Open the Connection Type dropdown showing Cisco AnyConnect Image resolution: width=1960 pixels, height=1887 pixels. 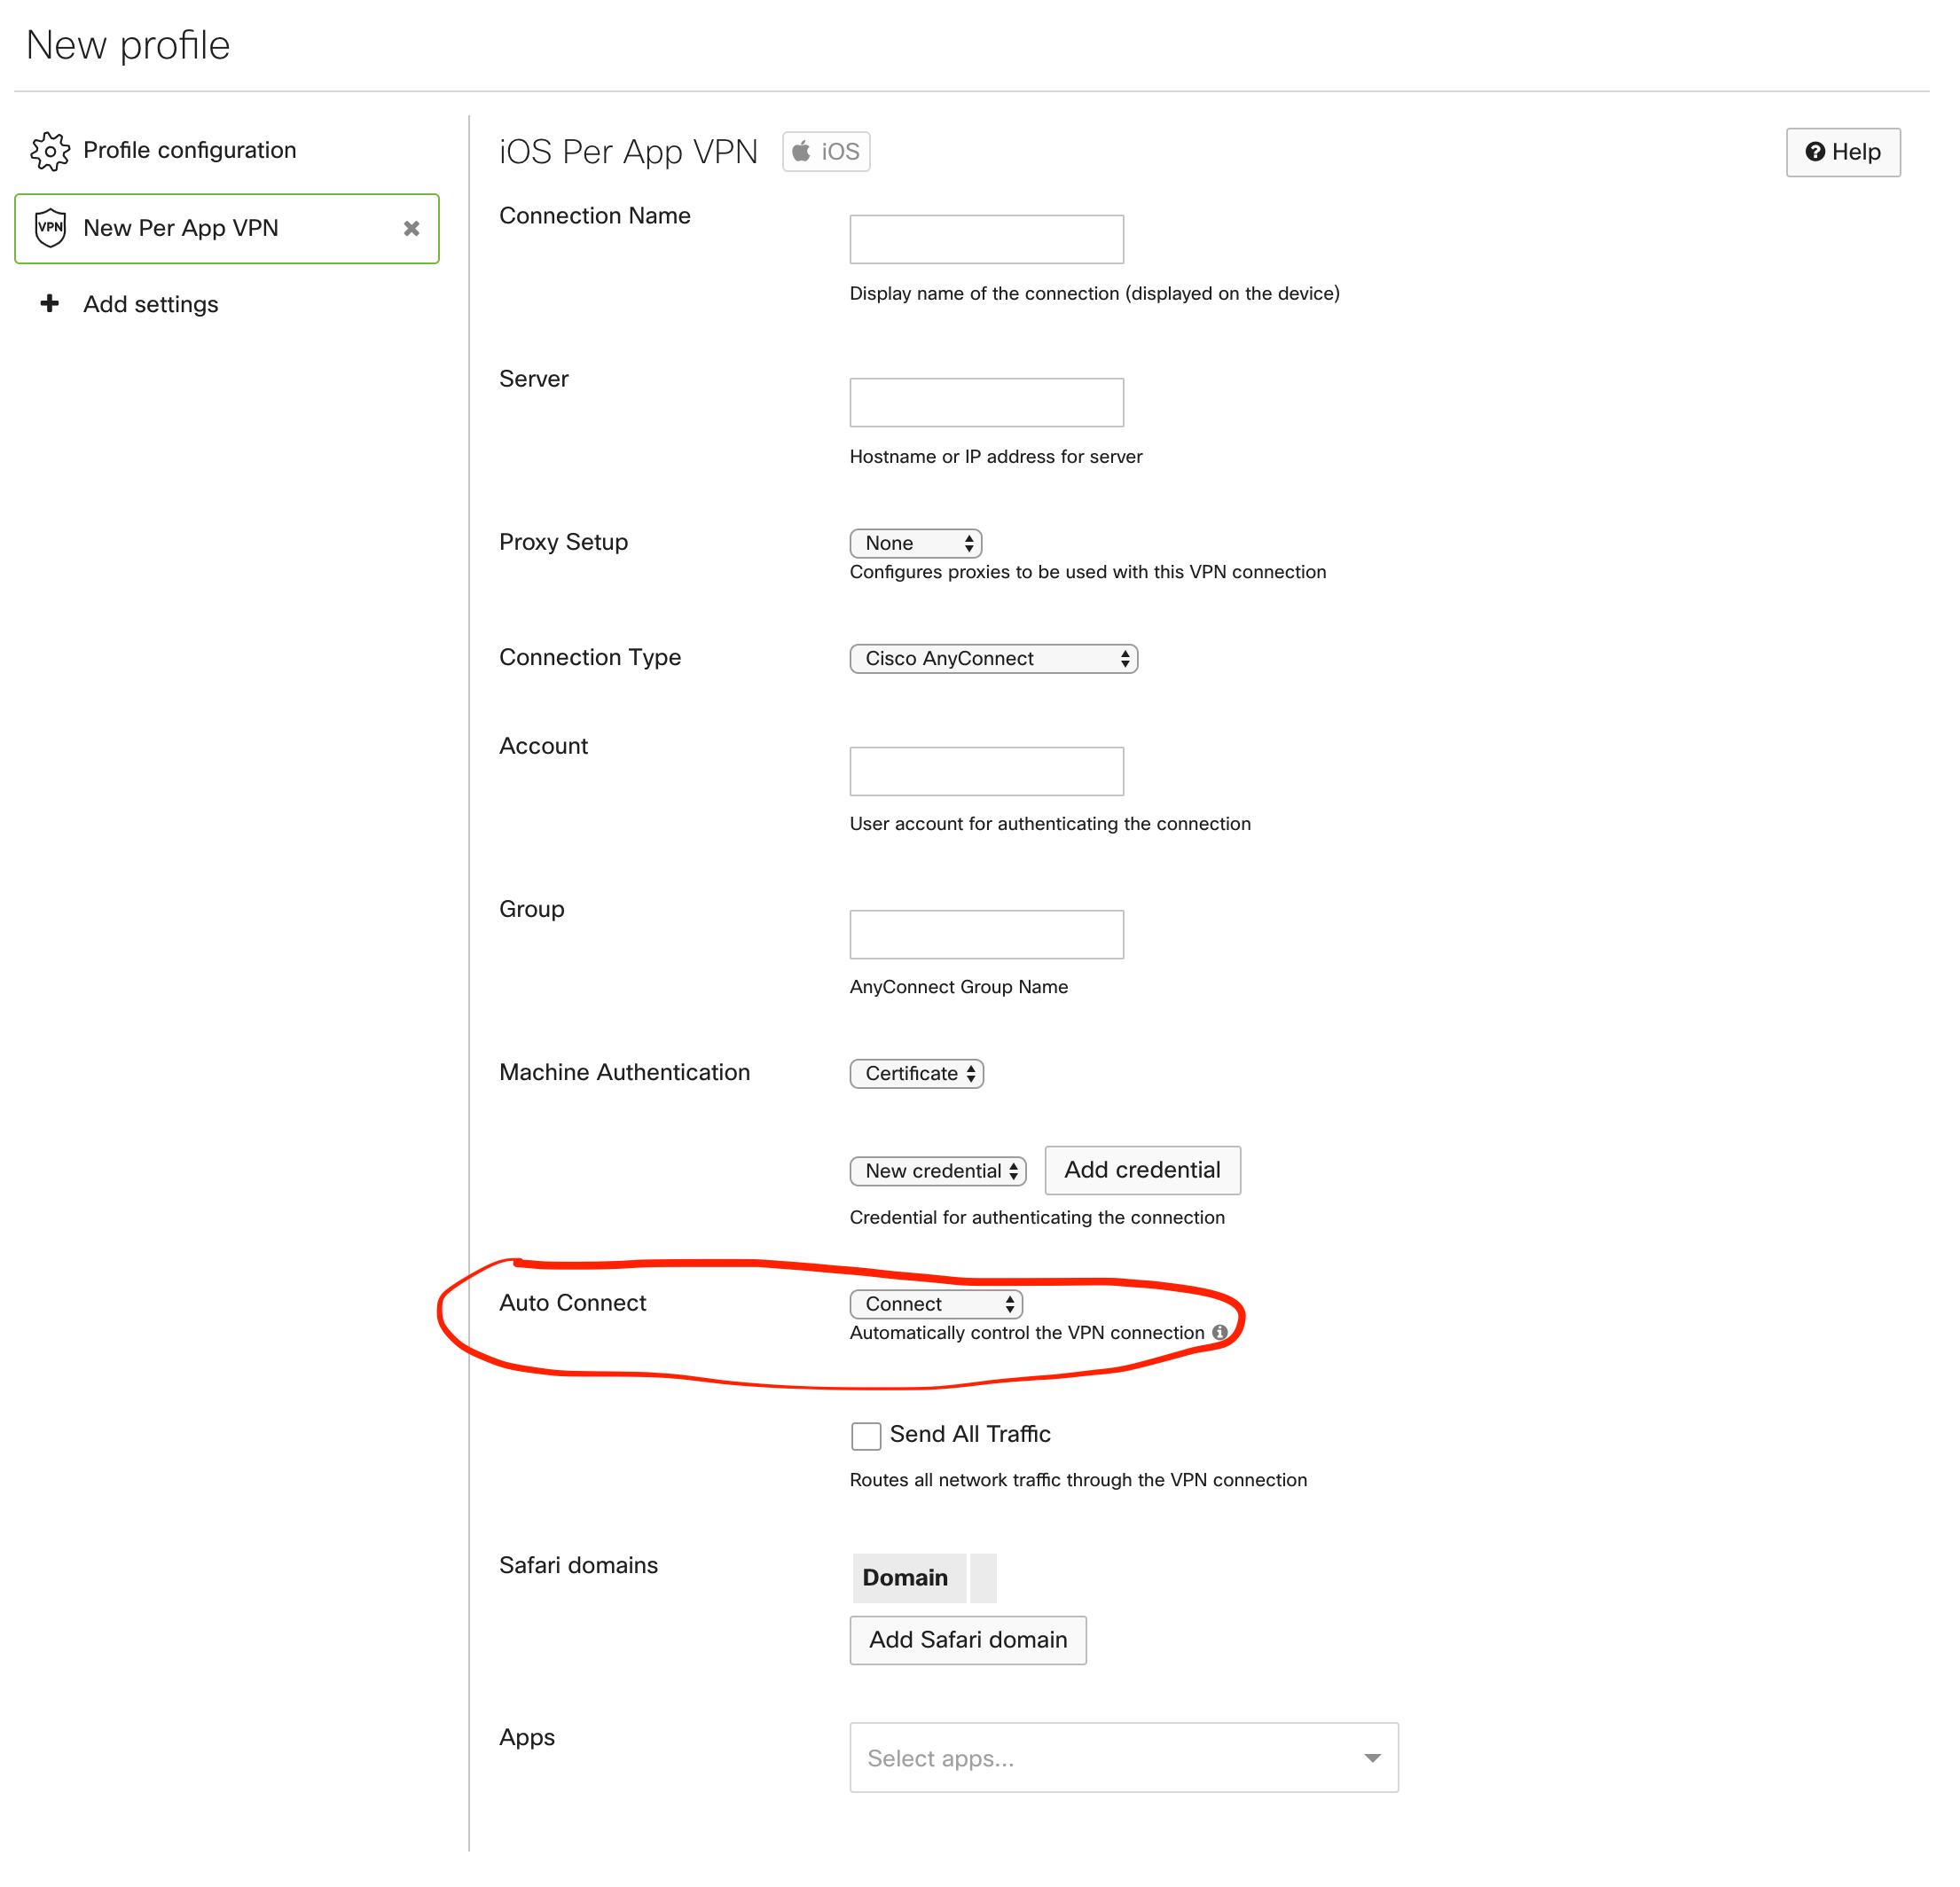pos(993,658)
